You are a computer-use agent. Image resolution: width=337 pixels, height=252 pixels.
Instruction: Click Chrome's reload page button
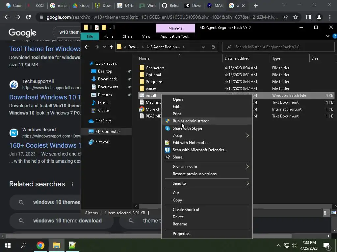28,17
